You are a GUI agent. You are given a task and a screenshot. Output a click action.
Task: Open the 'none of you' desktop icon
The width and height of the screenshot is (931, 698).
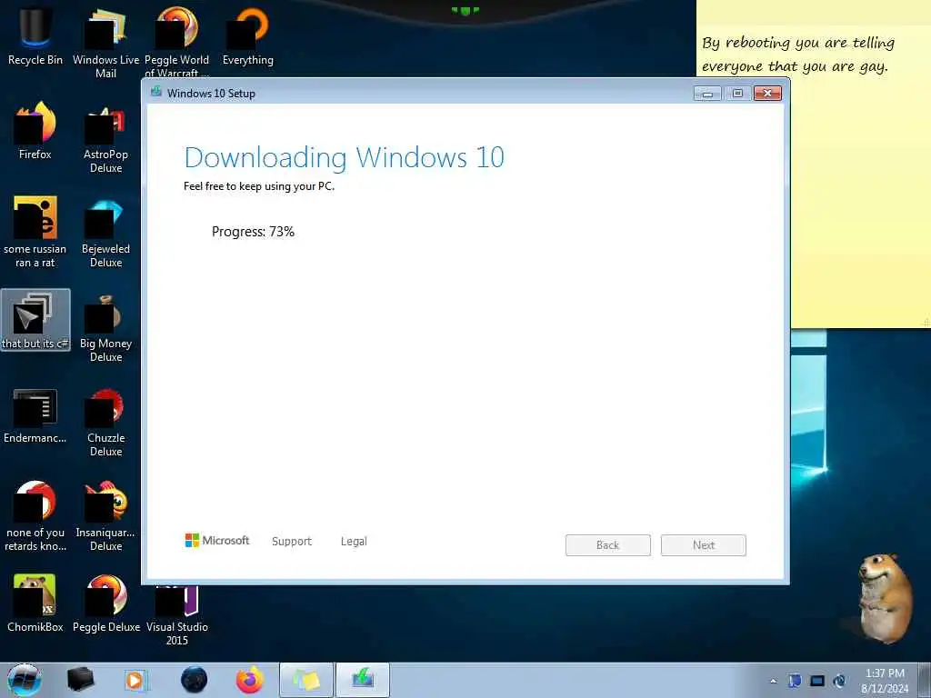[35, 515]
